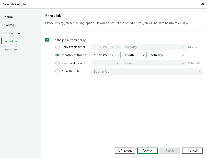Open the Backup Job dropdown
The image size is (207, 158).
pyautogui.click(x=147, y=72)
